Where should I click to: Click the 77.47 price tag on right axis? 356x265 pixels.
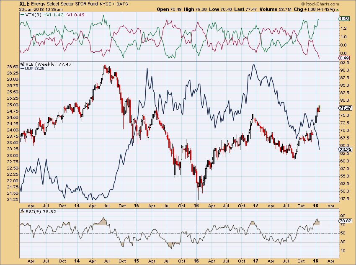[346, 108]
